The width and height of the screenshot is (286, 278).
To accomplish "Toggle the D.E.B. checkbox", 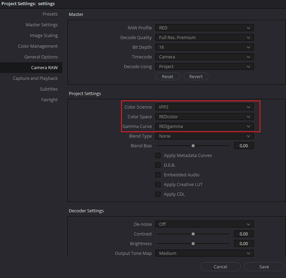I will point(158,165).
